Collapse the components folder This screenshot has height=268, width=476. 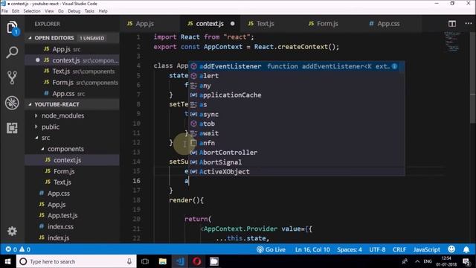coord(65,149)
